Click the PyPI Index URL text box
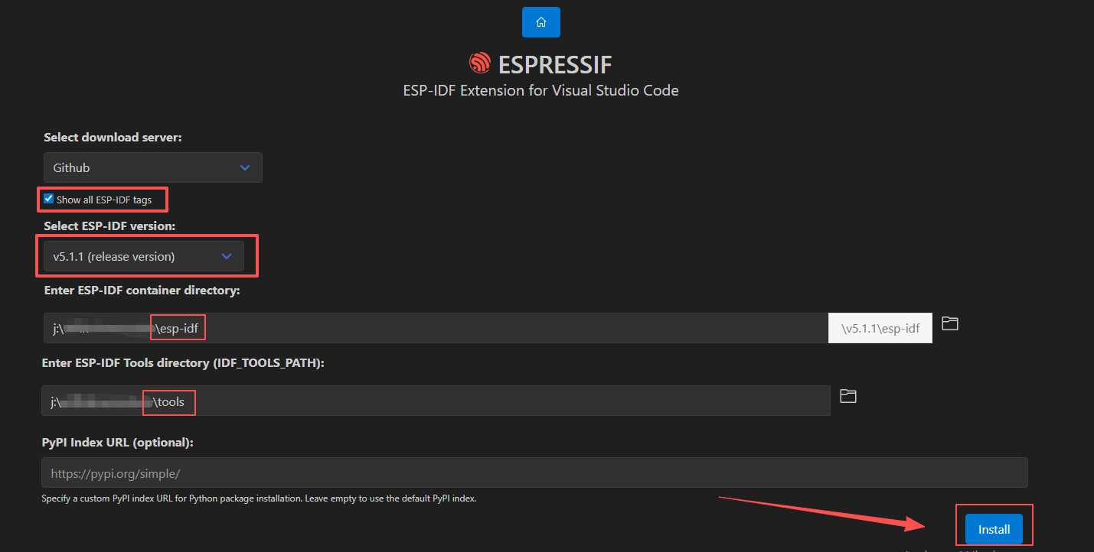The height and width of the screenshot is (552, 1094). 534,473
